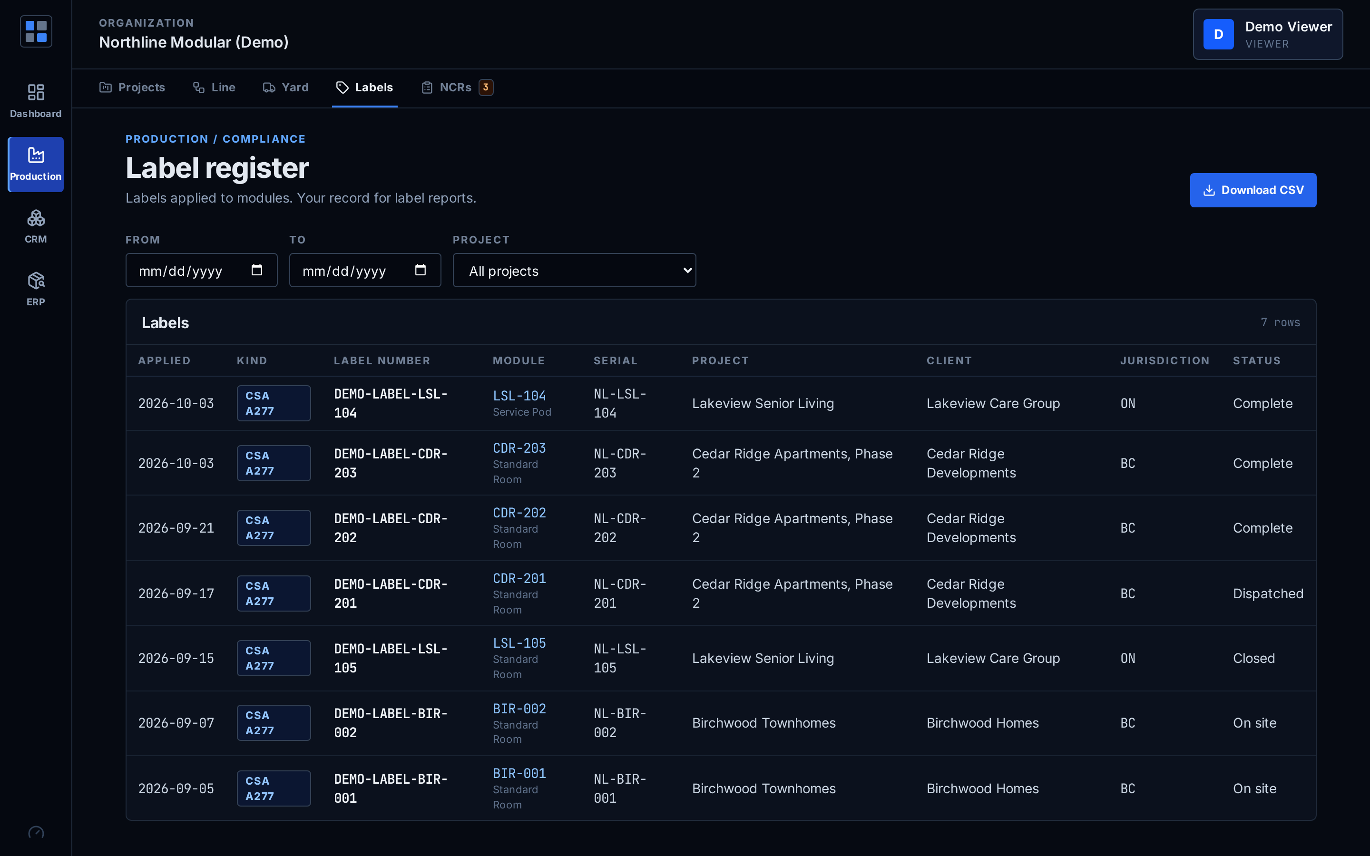Select the Production sidebar icon
Screen dimensions: 1370x856
click(x=36, y=164)
